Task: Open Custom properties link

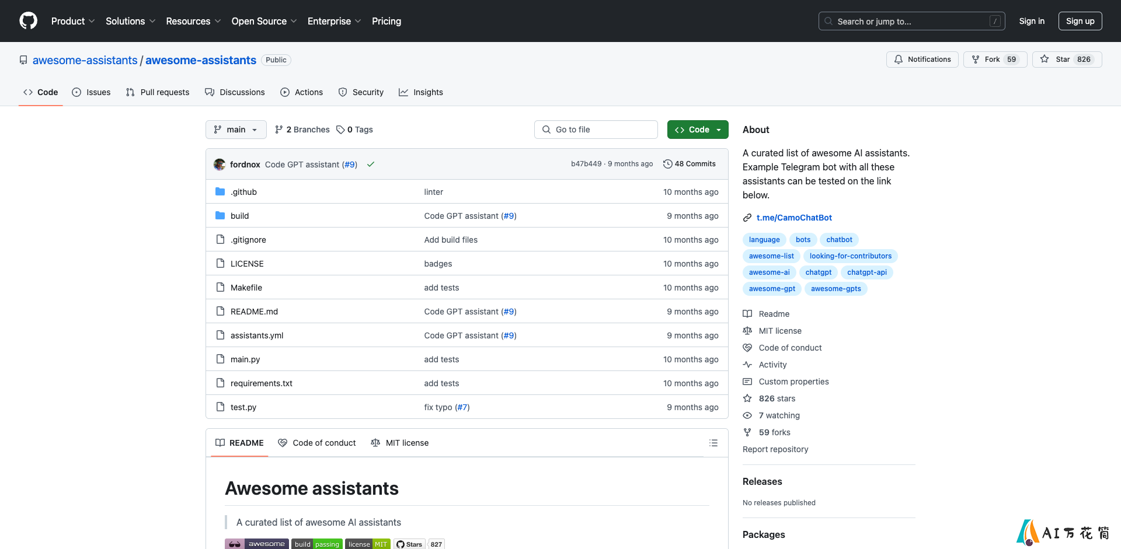Action: [786, 382]
